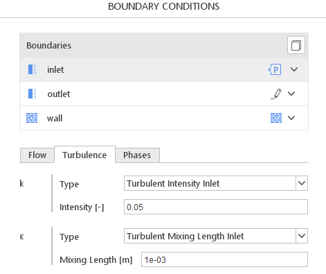The height and width of the screenshot is (274, 326).
Task: Click the BOUNDARY CONDITIONS panel title
Action: [x=164, y=6]
